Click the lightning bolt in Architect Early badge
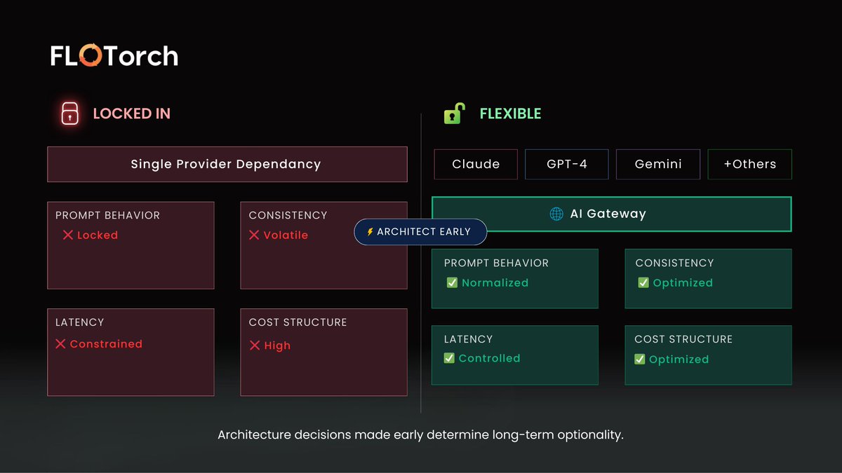Screen dimensions: 842x473 [x=370, y=232]
